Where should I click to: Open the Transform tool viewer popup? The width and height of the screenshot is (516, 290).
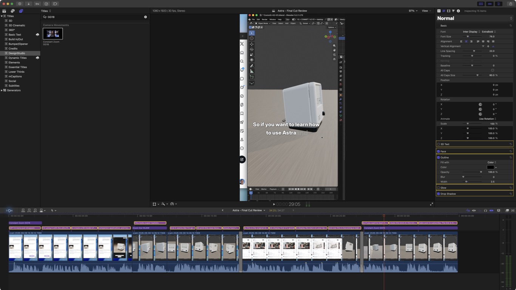[156, 204]
